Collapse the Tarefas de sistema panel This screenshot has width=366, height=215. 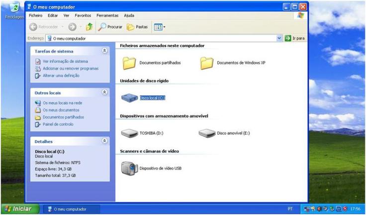tap(104, 51)
